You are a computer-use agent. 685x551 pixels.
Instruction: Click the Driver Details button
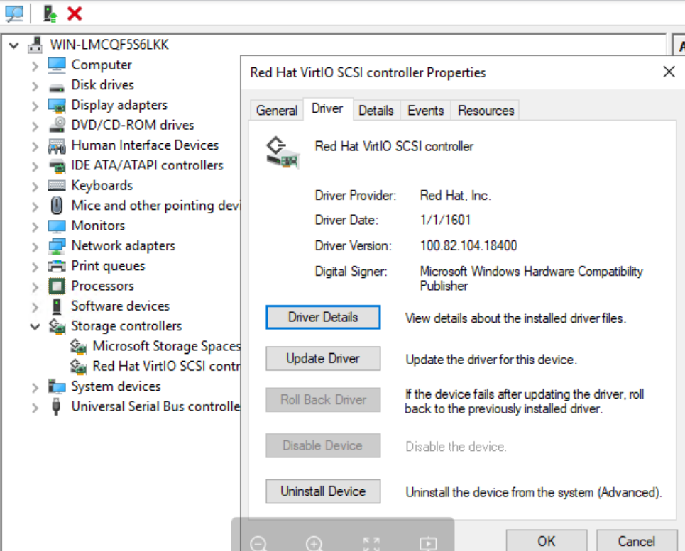point(323,317)
